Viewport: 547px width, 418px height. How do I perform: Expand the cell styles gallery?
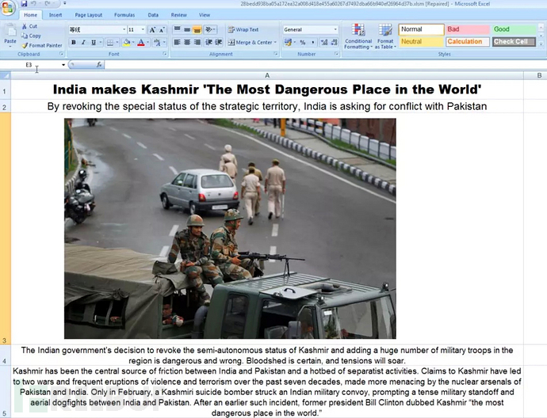(x=541, y=44)
